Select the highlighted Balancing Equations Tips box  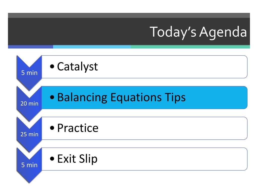coord(144,98)
